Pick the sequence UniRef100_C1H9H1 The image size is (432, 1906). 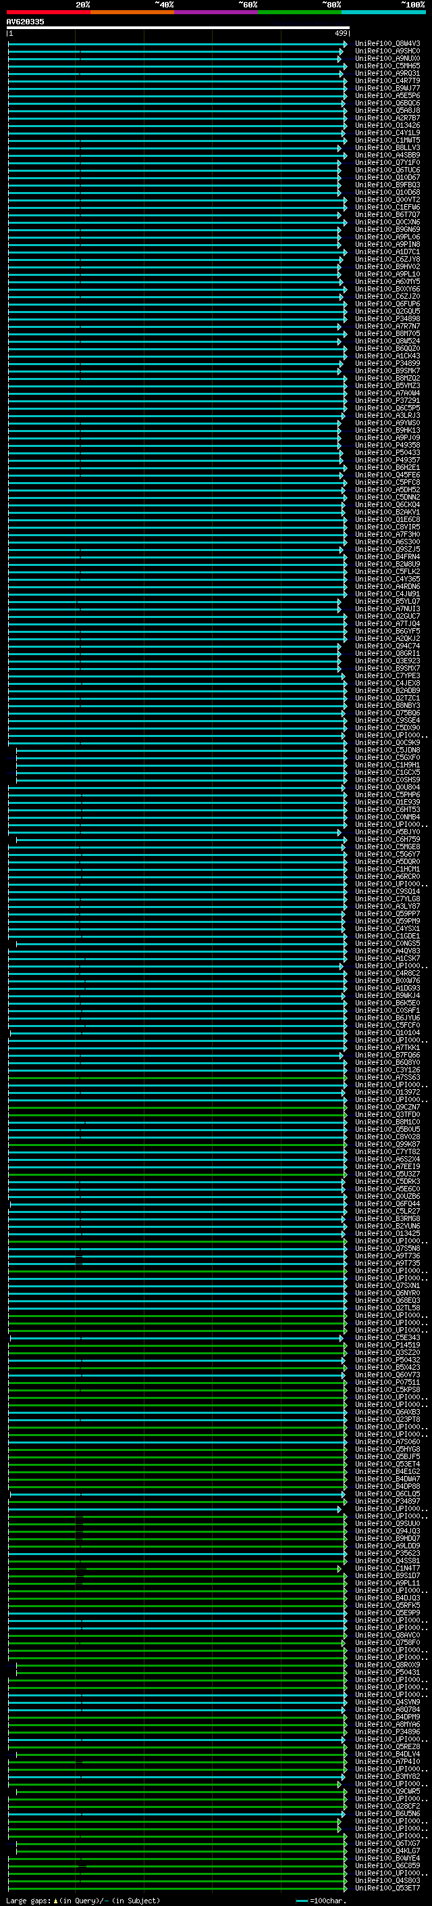pos(387,764)
